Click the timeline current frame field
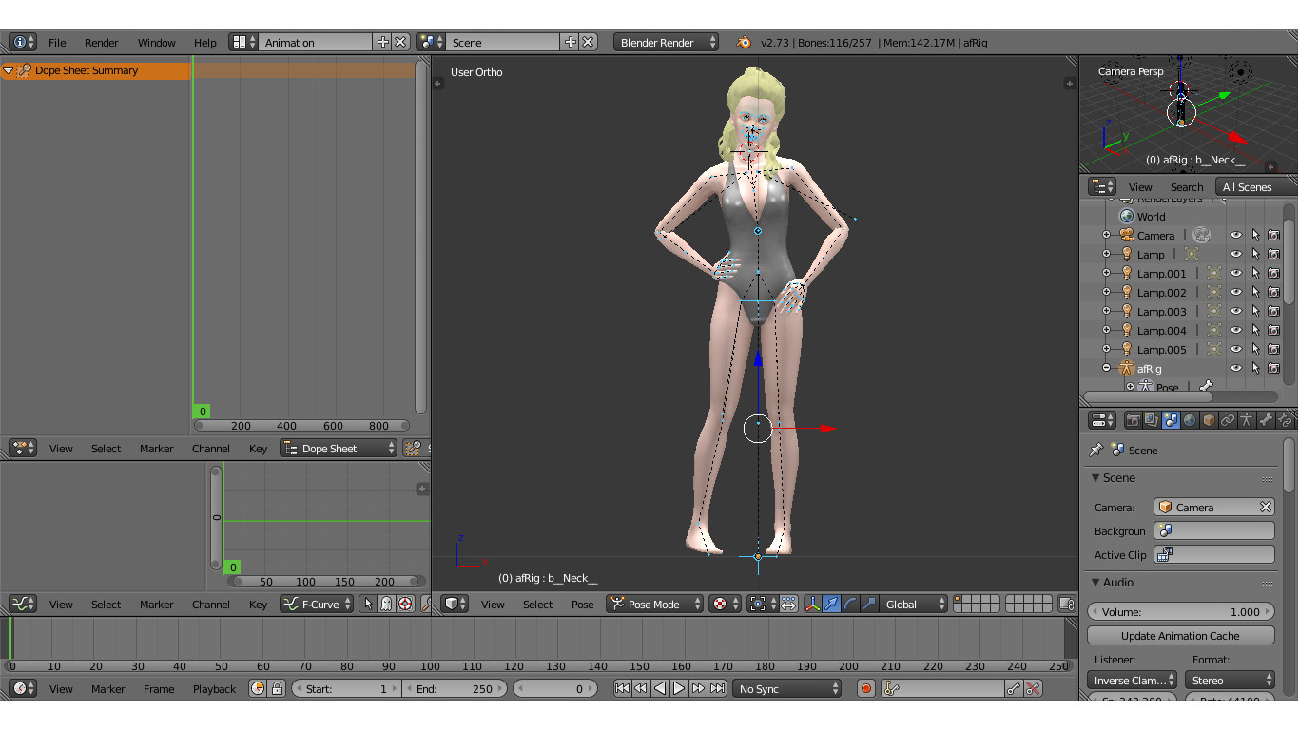This screenshot has height=730, width=1299. [557, 688]
